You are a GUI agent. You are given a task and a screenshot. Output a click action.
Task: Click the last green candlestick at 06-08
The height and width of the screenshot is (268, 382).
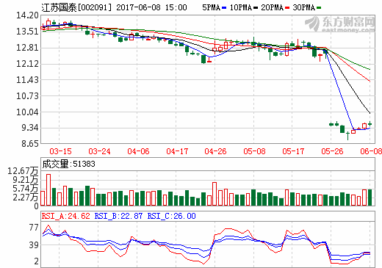pos(370,124)
